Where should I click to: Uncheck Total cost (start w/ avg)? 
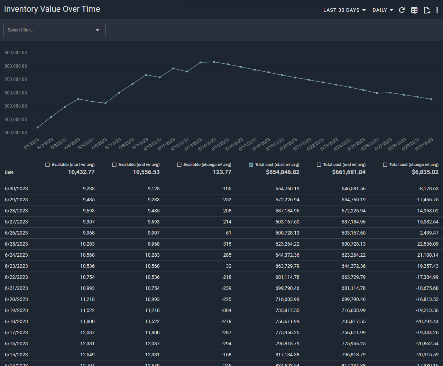tap(251, 165)
